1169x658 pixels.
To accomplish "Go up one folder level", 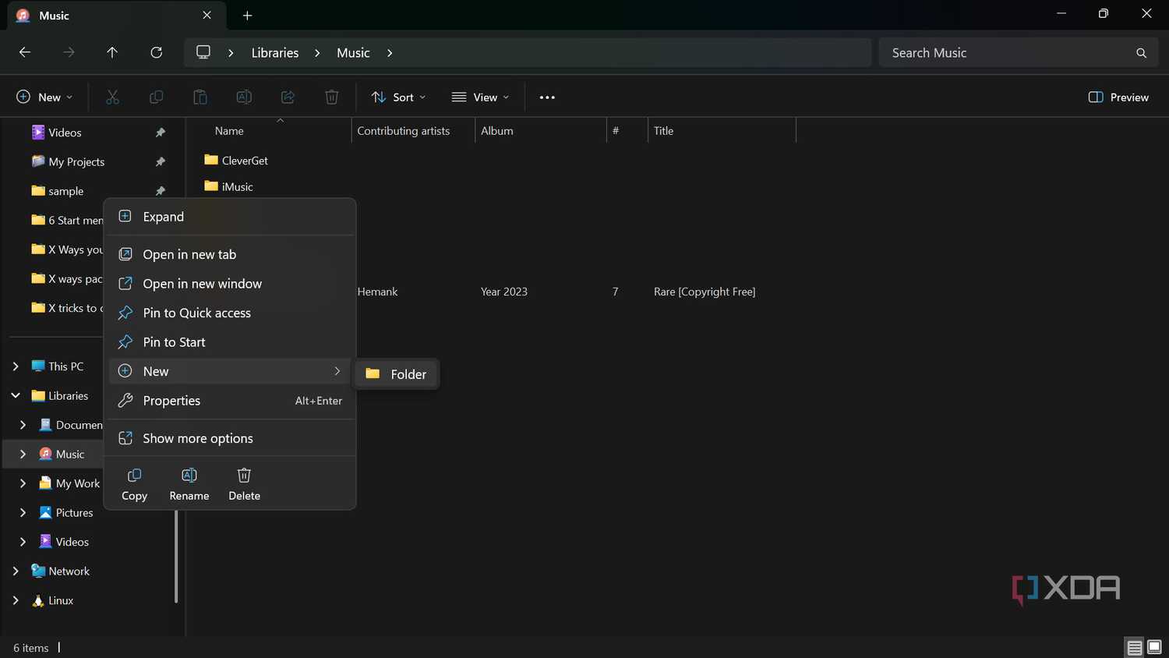I will 112,52.
